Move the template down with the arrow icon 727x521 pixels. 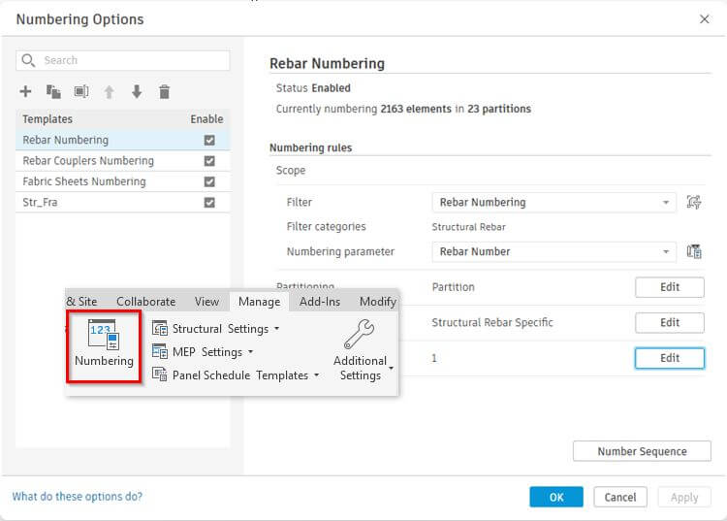click(137, 92)
